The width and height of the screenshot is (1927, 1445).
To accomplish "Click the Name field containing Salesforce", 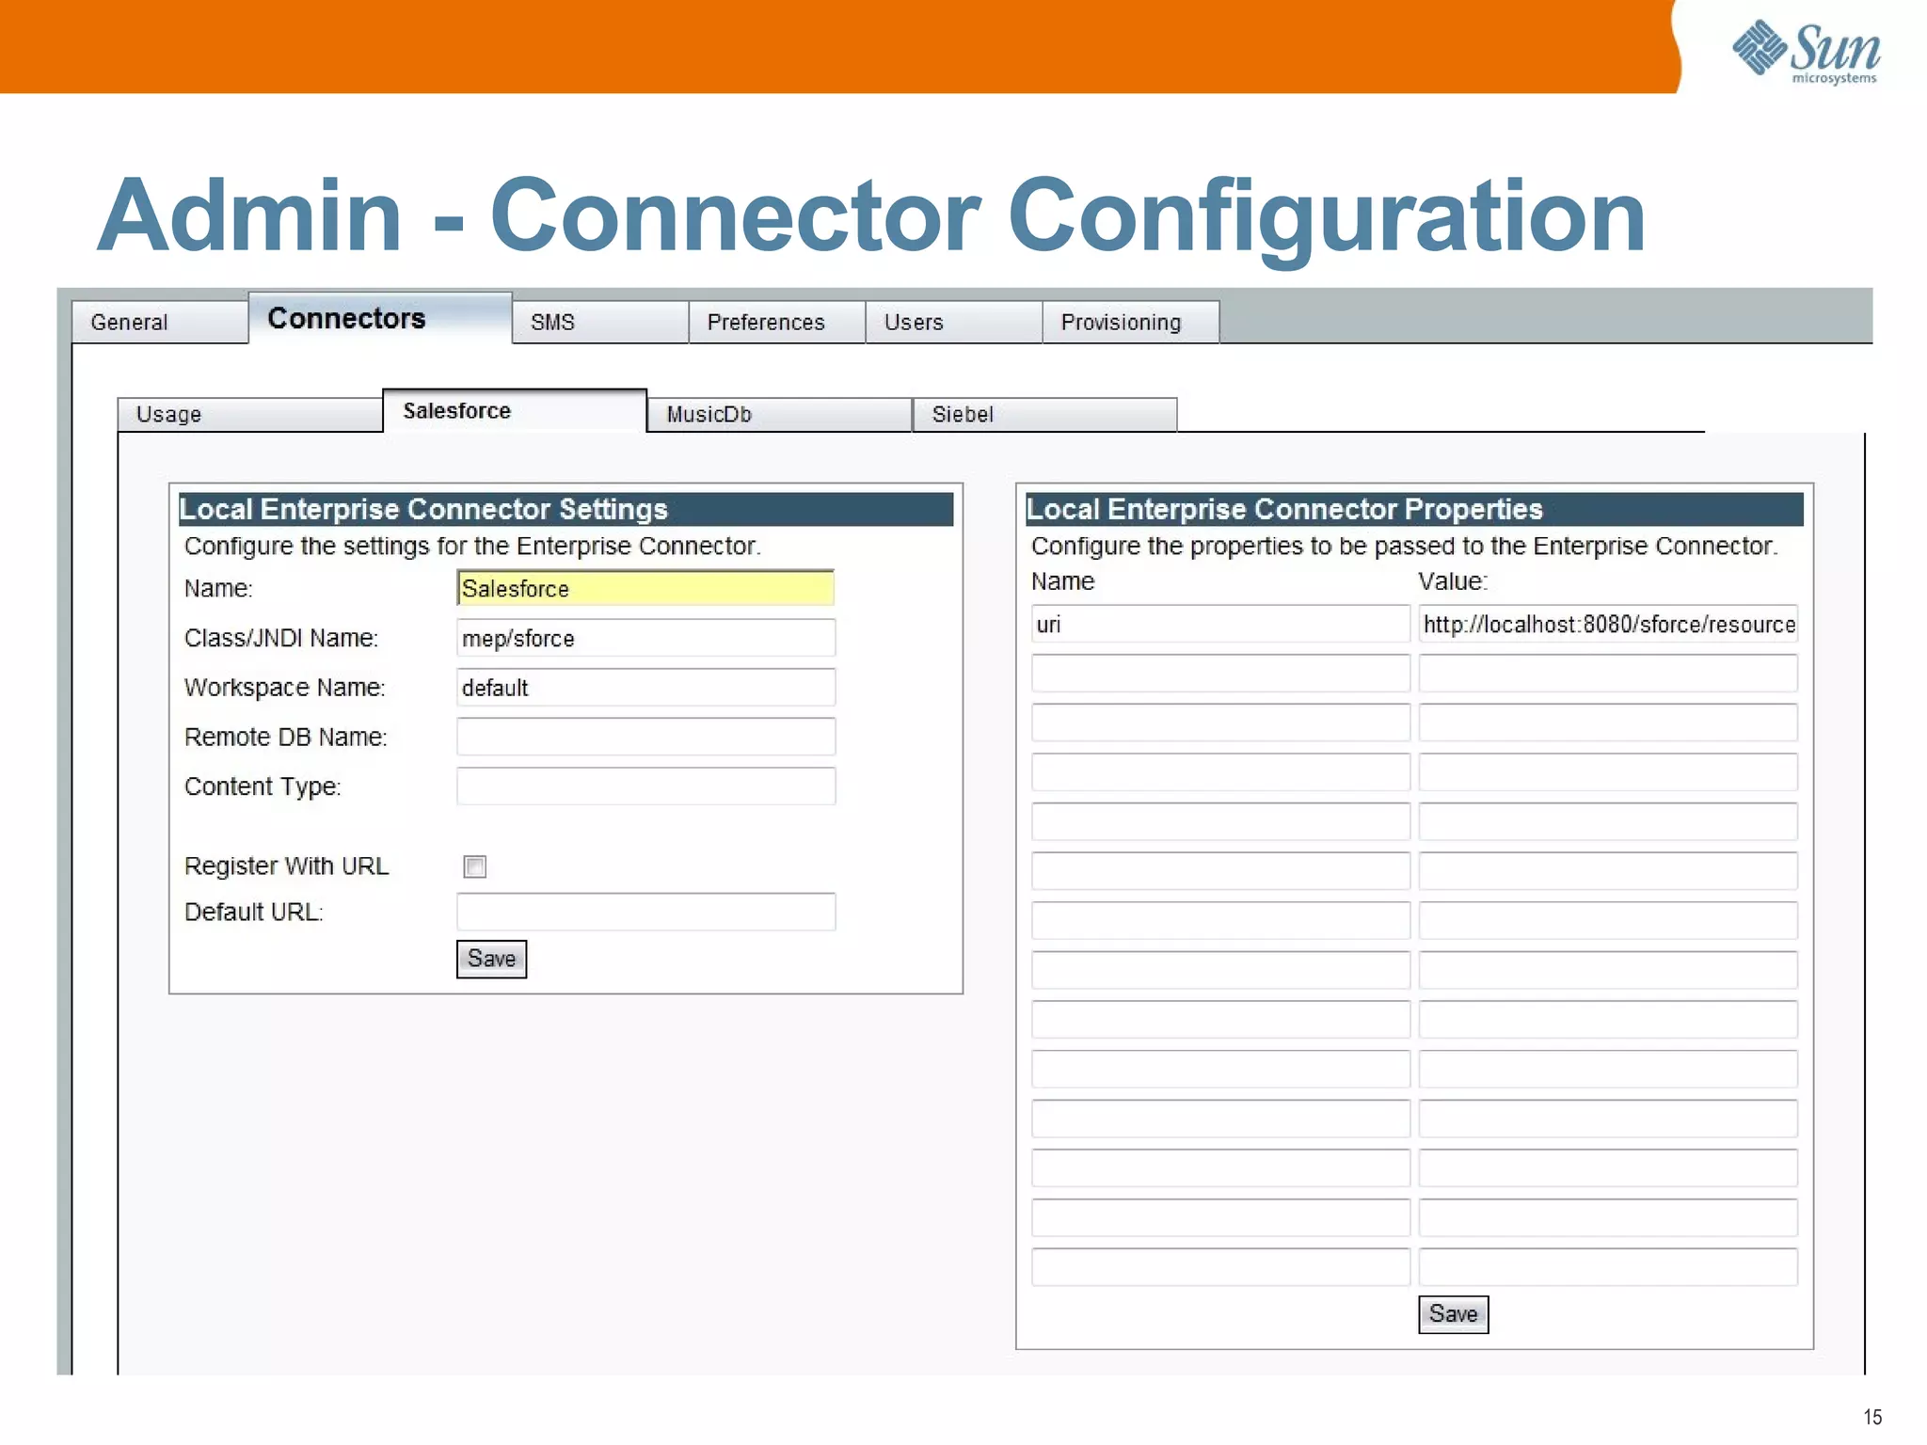I will (645, 589).
